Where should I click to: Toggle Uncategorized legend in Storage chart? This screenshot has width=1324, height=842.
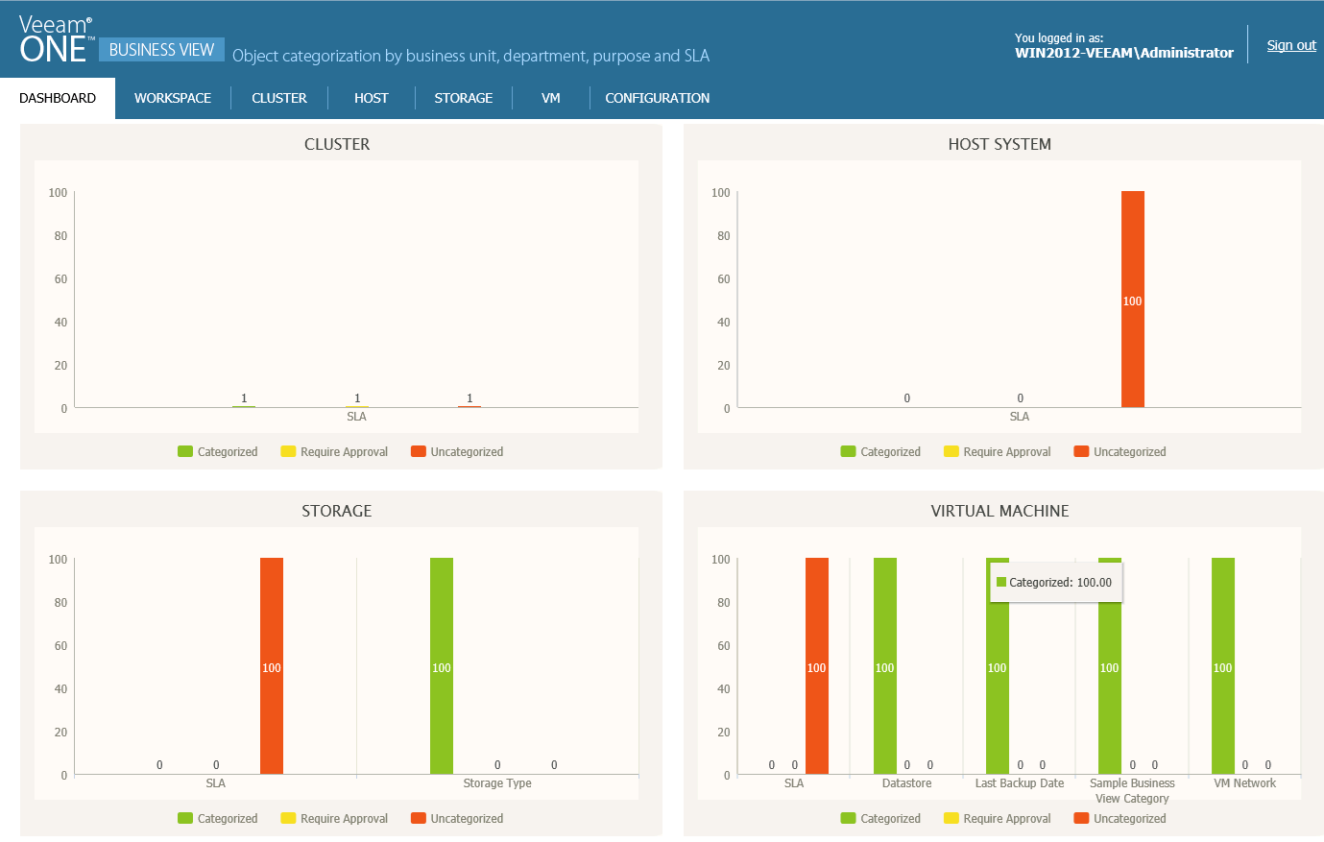[x=457, y=819]
